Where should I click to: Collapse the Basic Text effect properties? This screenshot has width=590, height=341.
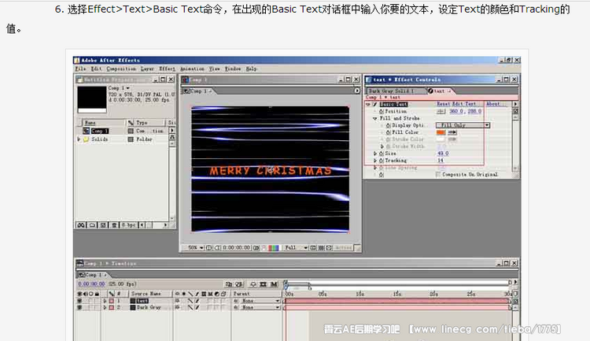(368, 104)
